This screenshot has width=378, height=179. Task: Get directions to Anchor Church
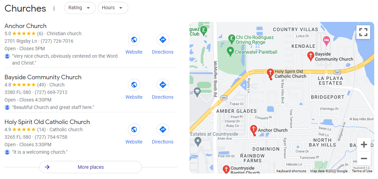click(x=163, y=40)
